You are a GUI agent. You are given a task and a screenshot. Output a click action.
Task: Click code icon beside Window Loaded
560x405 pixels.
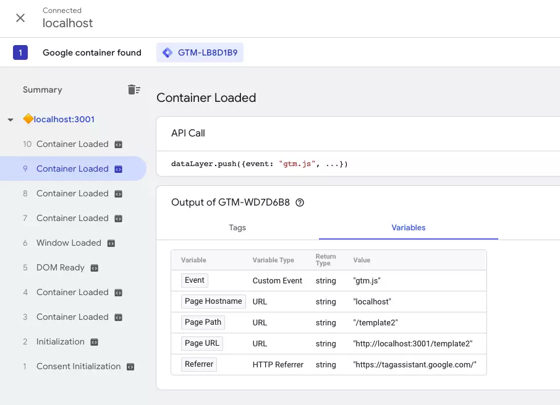pos(111,243)
